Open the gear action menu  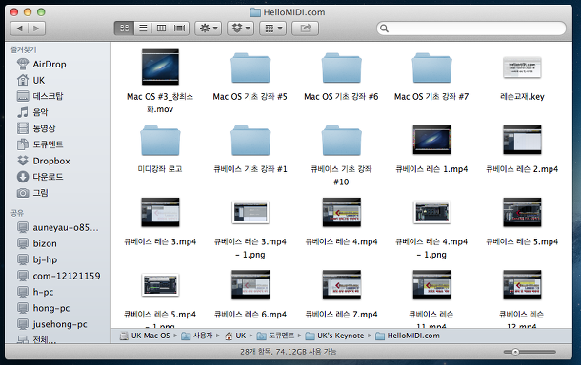click(x=209, y=29)
